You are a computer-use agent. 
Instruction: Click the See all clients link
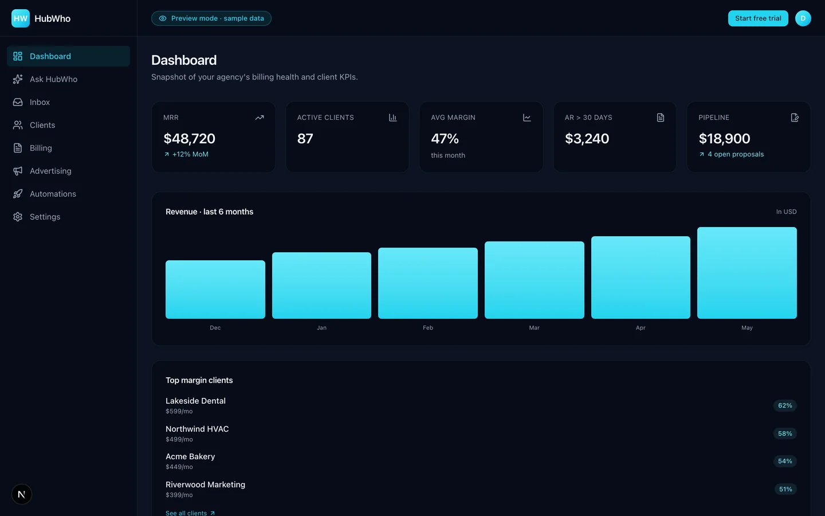[x=190, y=513]
